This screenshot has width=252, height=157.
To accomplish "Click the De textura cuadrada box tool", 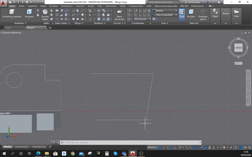I will [12, 12].
